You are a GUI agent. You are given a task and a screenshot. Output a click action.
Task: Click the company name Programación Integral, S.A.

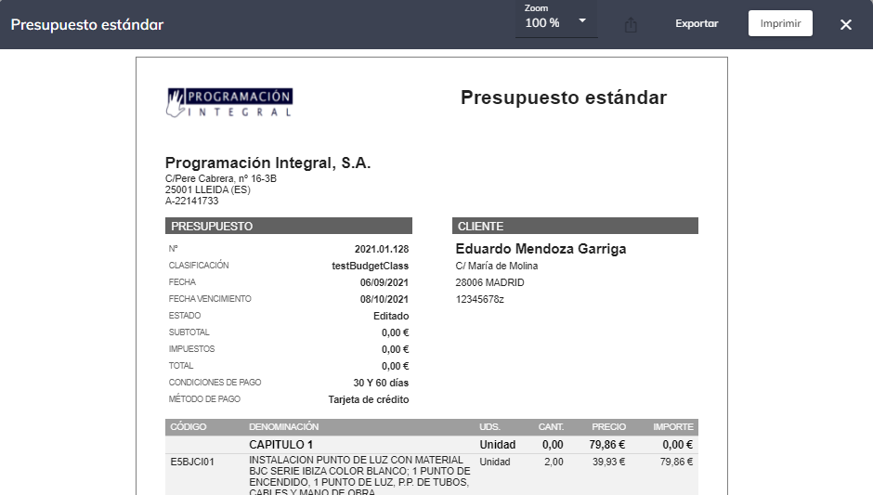point(267,163)
